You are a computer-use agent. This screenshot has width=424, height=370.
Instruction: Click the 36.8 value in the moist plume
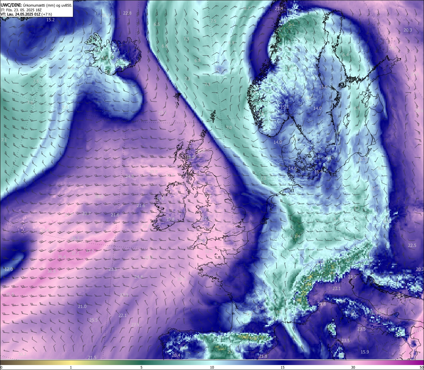tap(51, 271)
